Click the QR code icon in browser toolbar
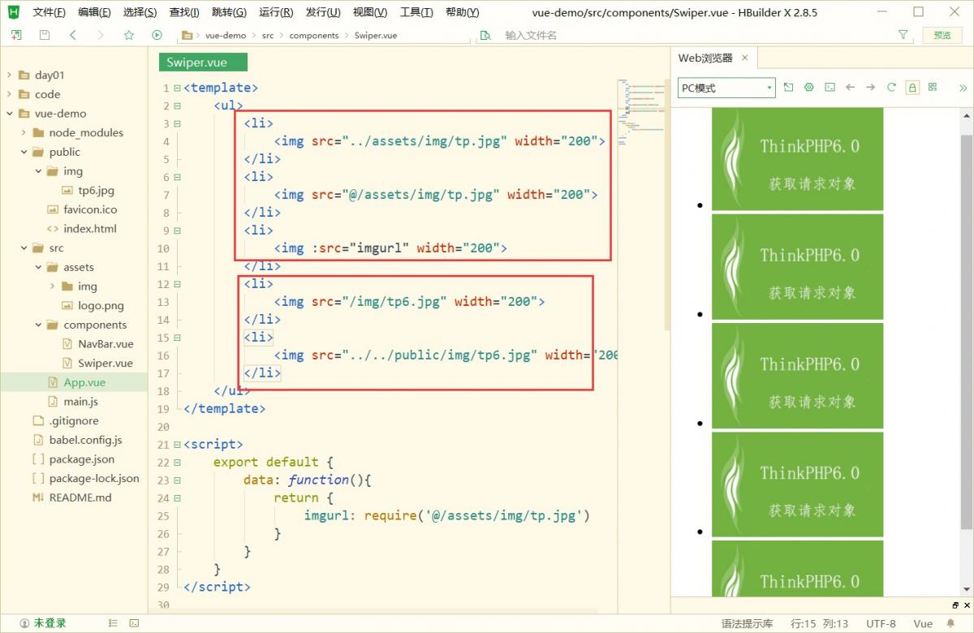Image resolution: width=974 pixels, height=633 pixels. coord(933,87)
